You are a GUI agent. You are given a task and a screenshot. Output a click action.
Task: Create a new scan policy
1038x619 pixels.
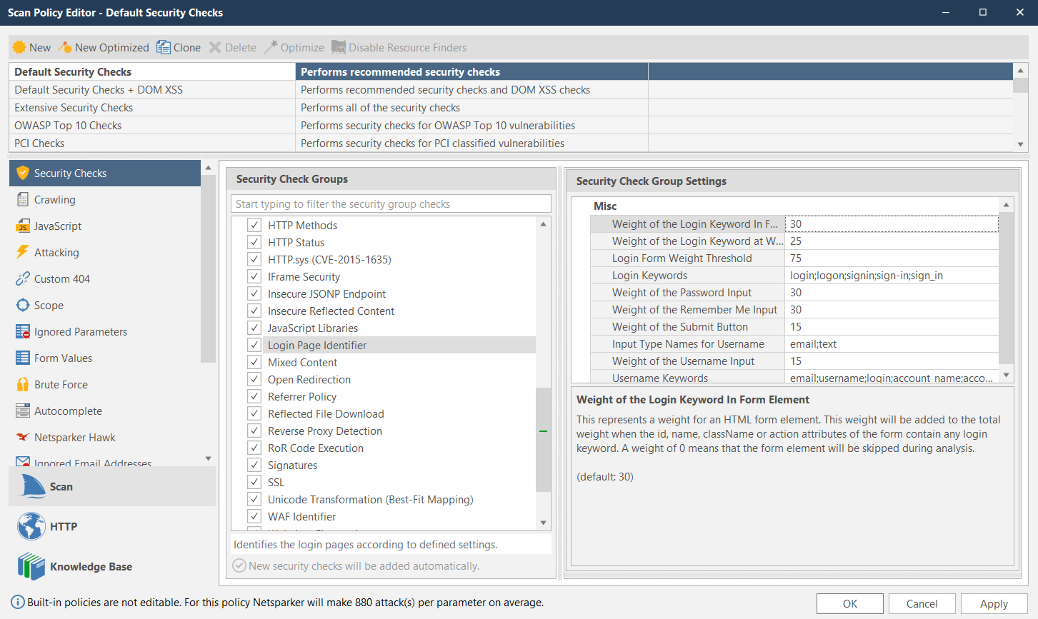click(x=31, y=47)
